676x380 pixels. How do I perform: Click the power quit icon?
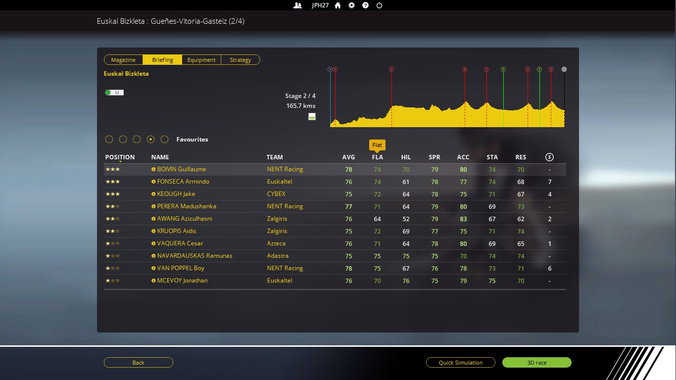(379, 5)
